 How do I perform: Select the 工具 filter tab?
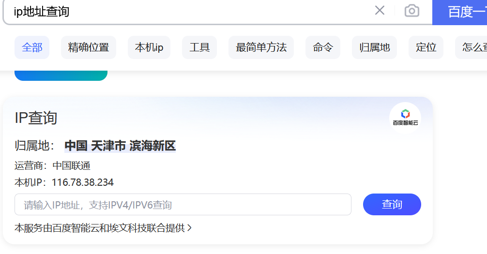pos(199,47)
